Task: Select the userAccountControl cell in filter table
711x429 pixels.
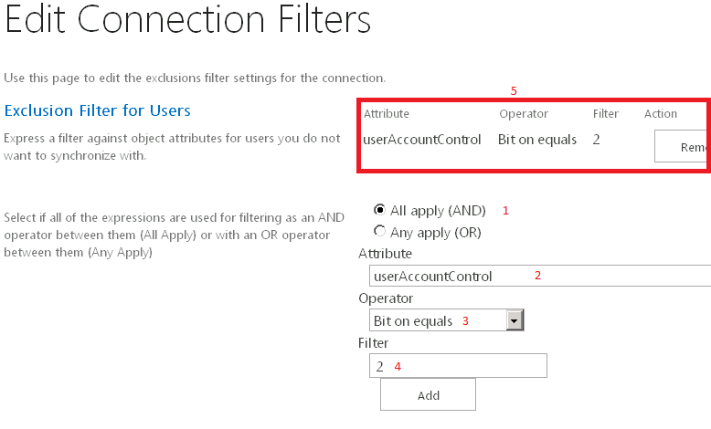Action: (x=421, y=140)
